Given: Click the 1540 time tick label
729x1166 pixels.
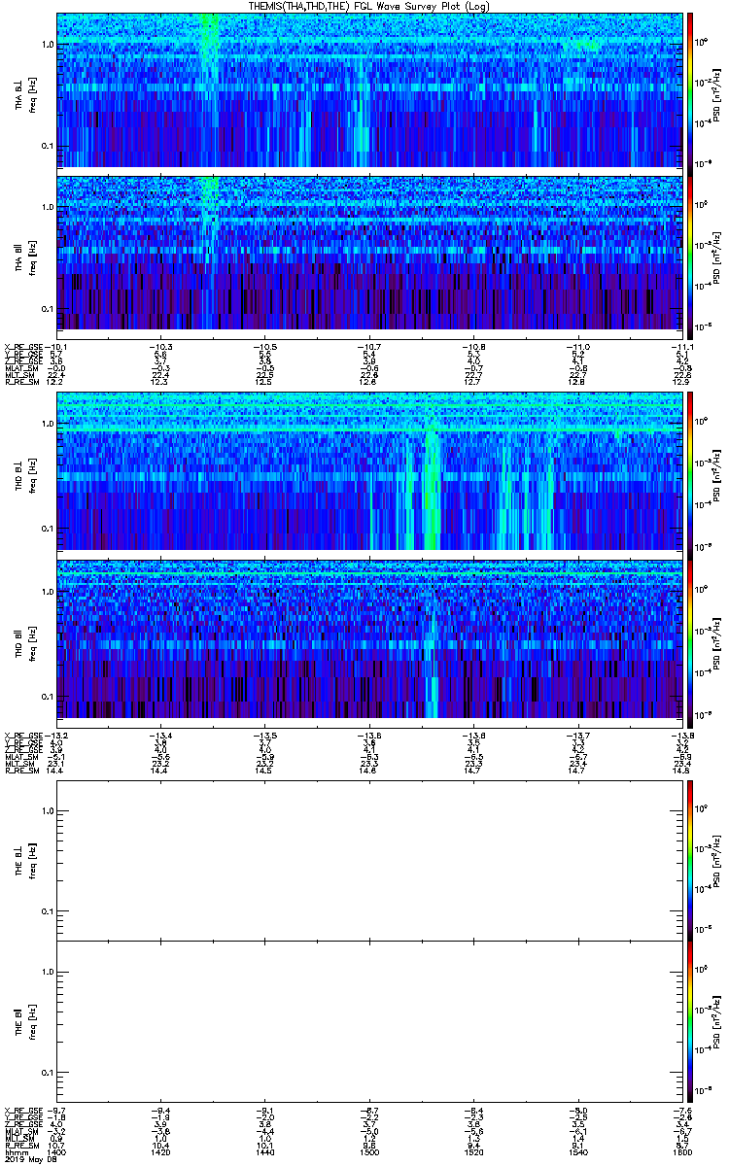Looking at the screenshot, I should click(576, 1152).
